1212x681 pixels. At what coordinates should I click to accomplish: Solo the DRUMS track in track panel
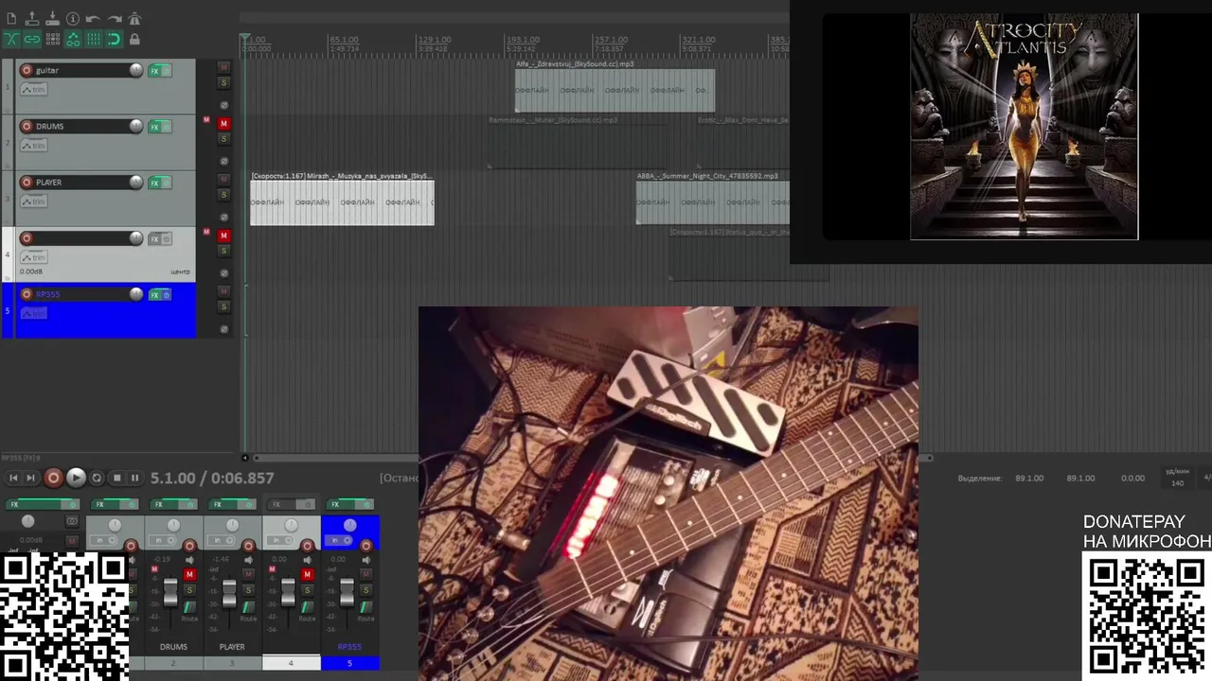click(x=224, y=139)
